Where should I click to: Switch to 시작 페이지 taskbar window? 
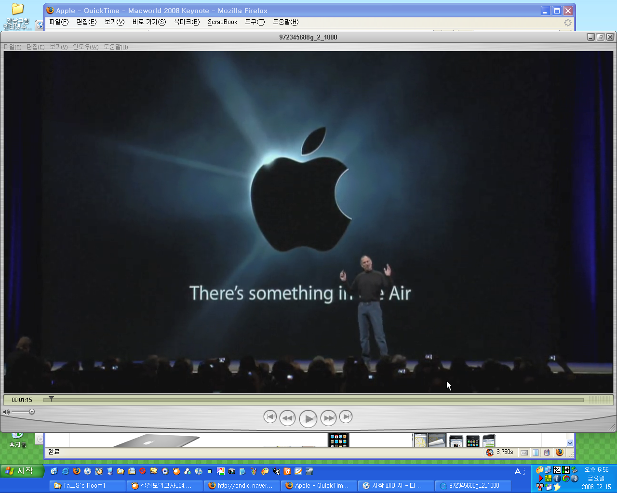tap(396, 486)
